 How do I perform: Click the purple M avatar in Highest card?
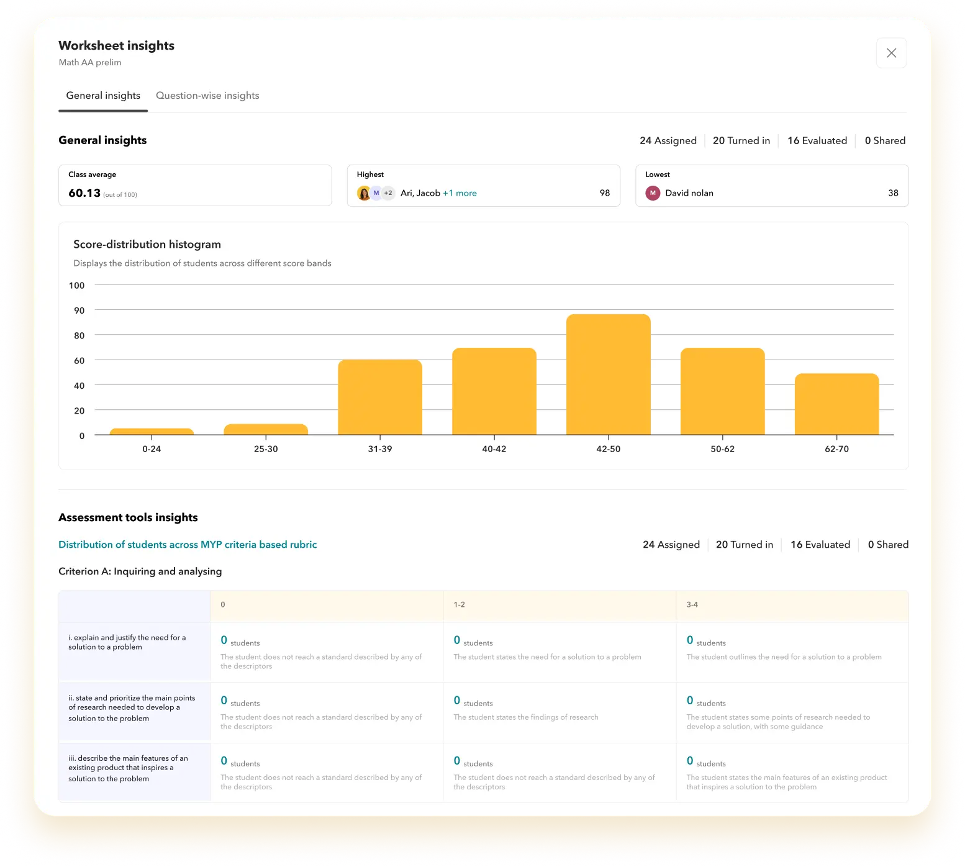(376, 193)
